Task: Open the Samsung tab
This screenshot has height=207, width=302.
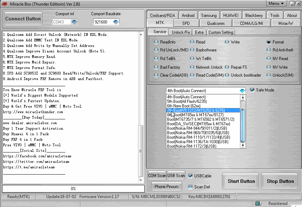Action: tap(209, 16)
